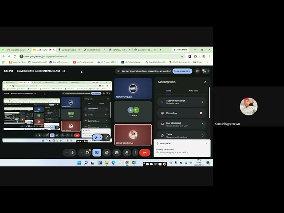The image size is (284, 213).
Task: Expand Timer countdown option
Action: pyautogui.click(x=181, y=135)
